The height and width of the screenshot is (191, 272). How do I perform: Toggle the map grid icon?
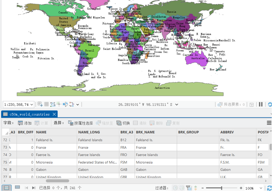pyautogui.click(x=46, y=104)
